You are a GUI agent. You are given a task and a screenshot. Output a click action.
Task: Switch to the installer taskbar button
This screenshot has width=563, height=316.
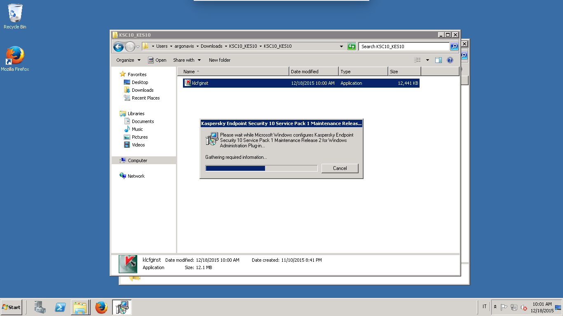tap(122, 307)
